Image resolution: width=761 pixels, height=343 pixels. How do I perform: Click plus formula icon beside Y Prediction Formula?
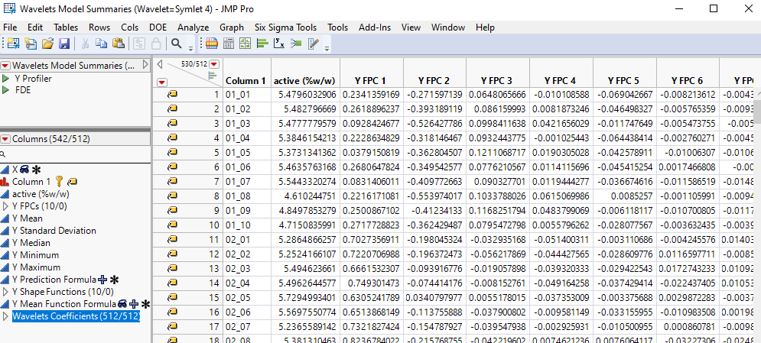(x=102, y=280)
